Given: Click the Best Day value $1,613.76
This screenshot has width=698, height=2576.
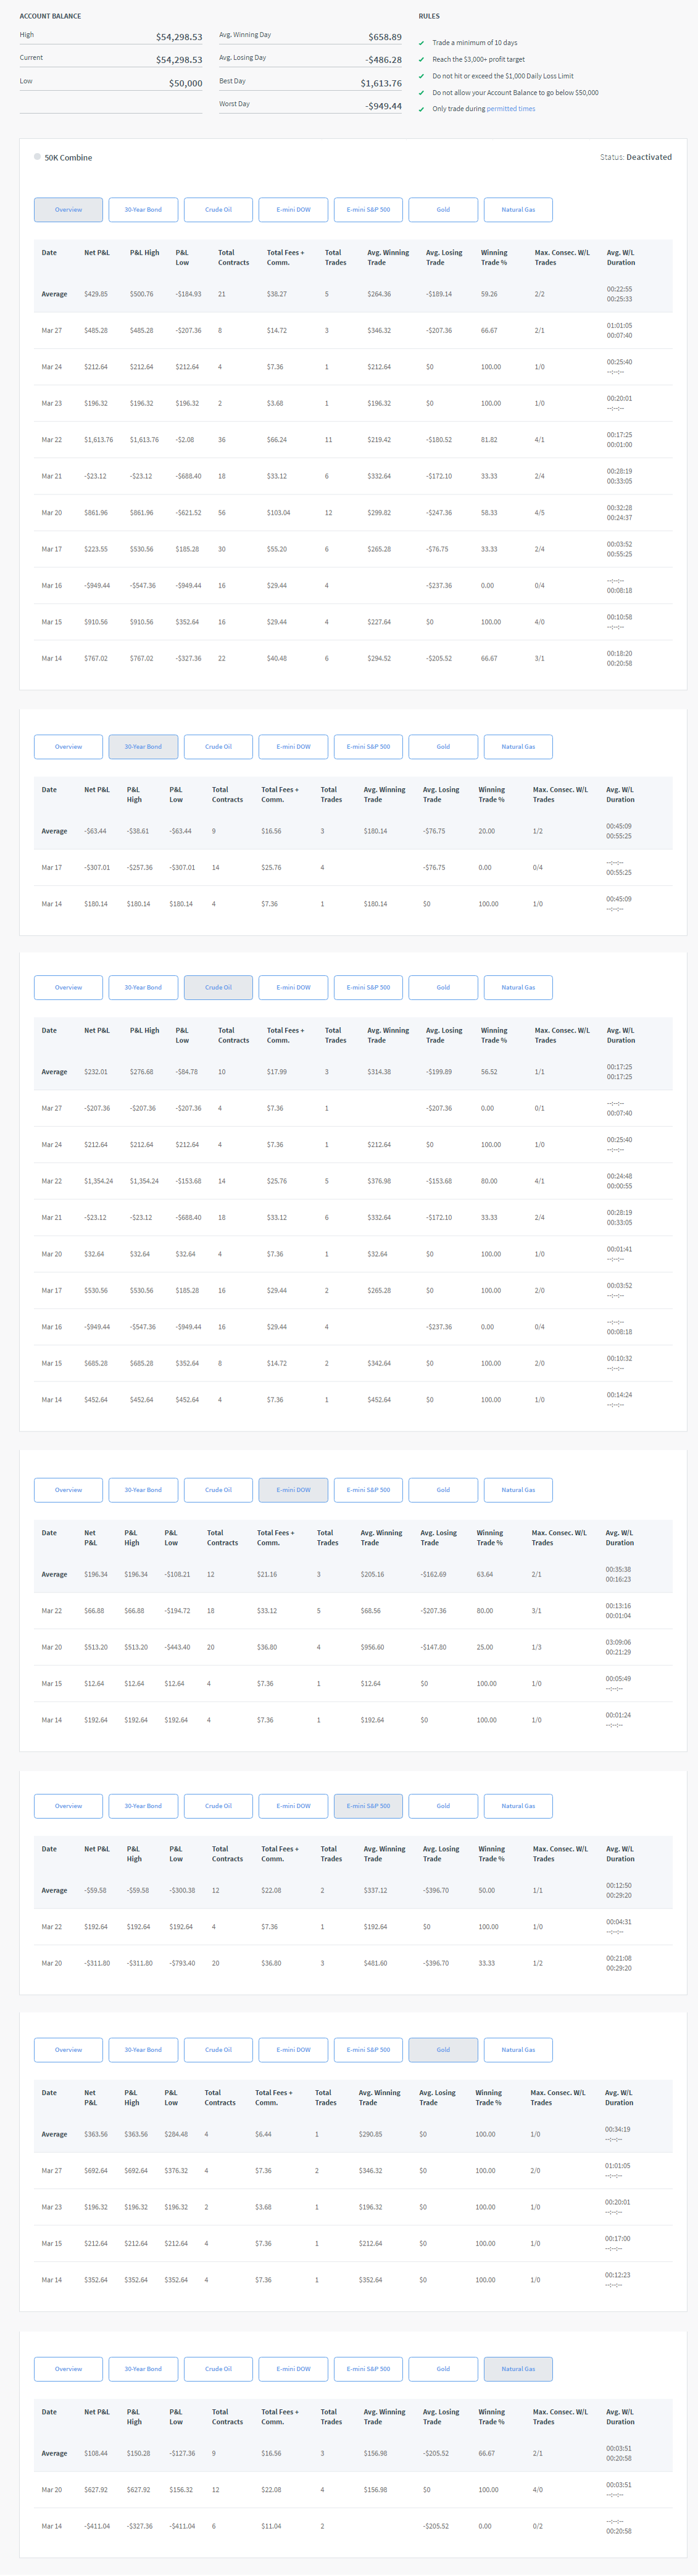Looking at the screenshot, I should [380, 84].
